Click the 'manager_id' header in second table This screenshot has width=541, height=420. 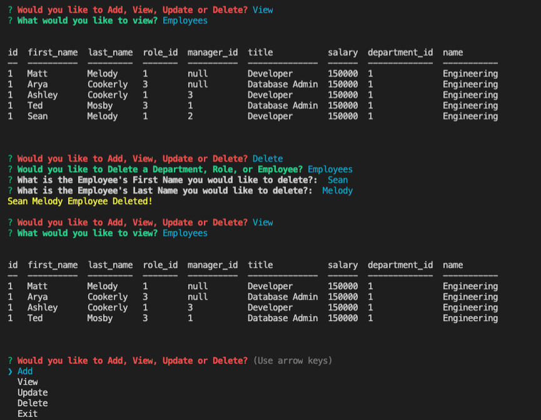pyautogui.click(x=213, y=265)
